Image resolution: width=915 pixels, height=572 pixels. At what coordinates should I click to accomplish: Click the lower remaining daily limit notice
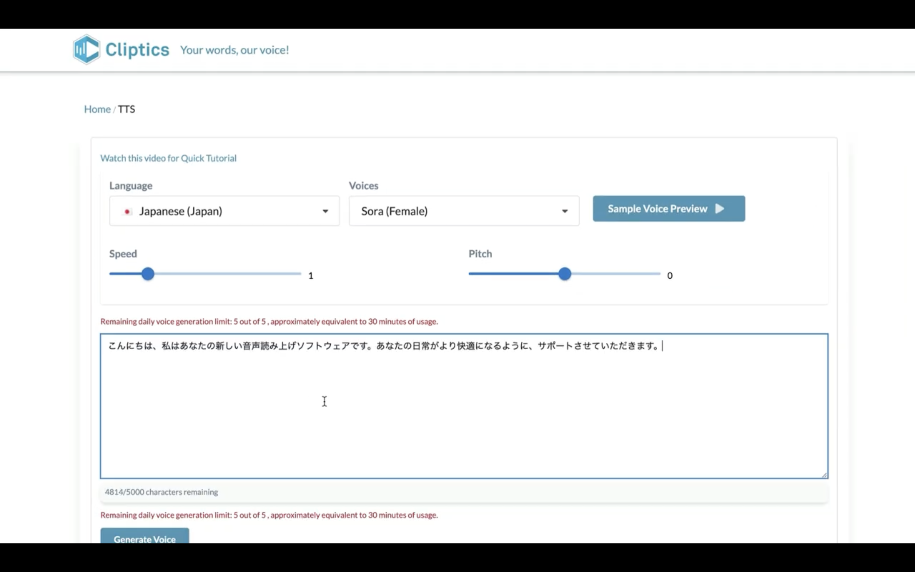[x=269, y=515]
